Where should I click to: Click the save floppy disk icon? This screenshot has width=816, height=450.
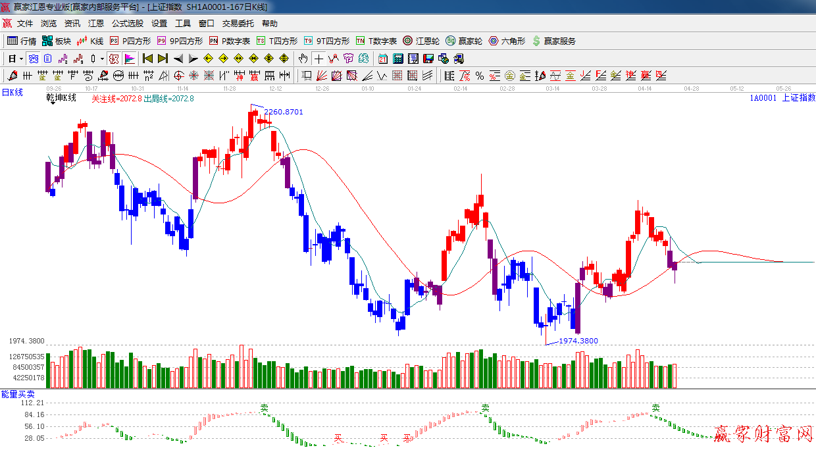428,59
